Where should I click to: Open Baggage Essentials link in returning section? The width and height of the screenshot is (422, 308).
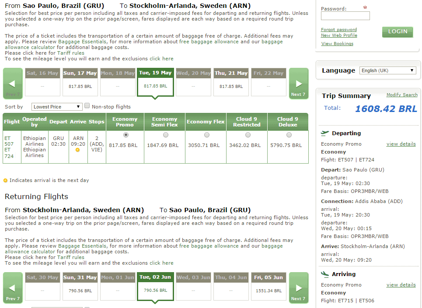pos(82,246)
